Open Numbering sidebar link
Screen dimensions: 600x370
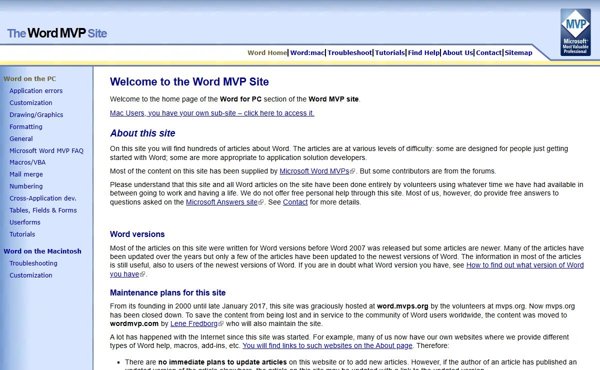[x=26, y=186]
